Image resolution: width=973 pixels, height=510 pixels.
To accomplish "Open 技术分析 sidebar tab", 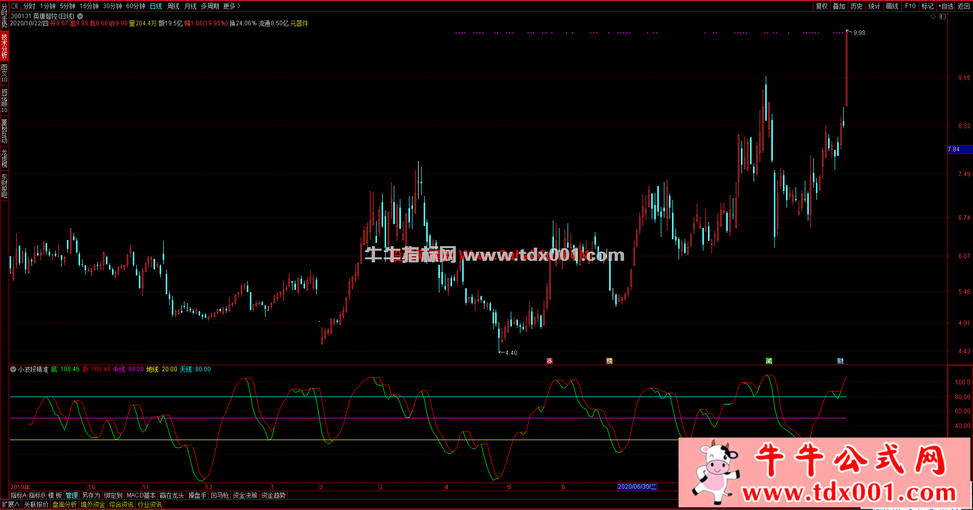I will [x=4, y=46].
